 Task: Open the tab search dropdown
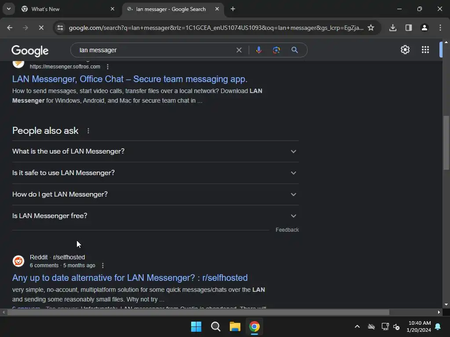9,9
